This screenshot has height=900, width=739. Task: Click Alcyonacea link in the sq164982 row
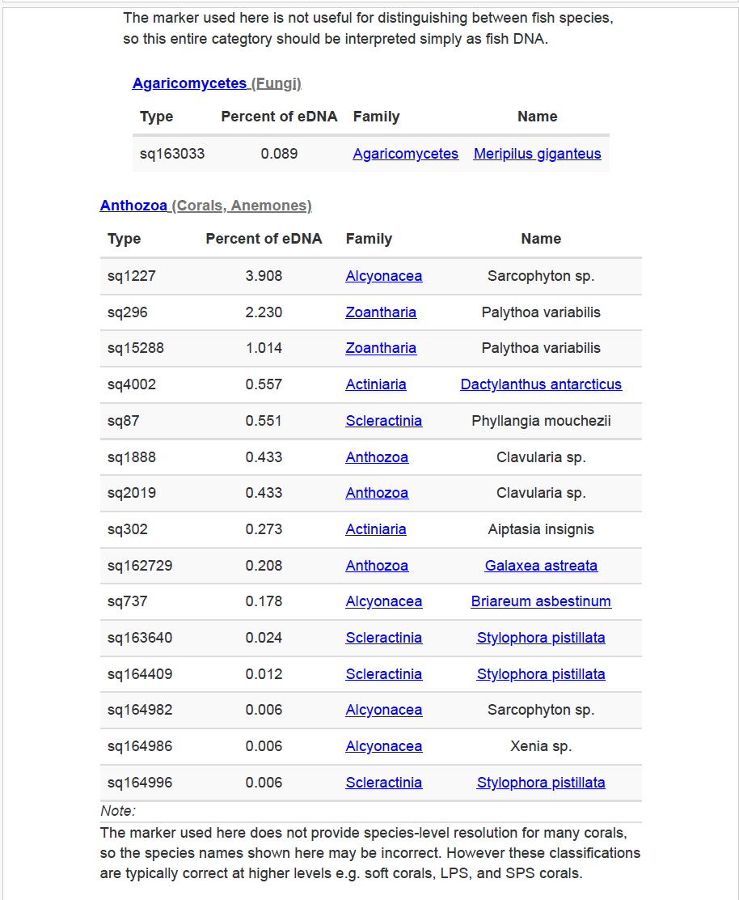pos(383,710)
